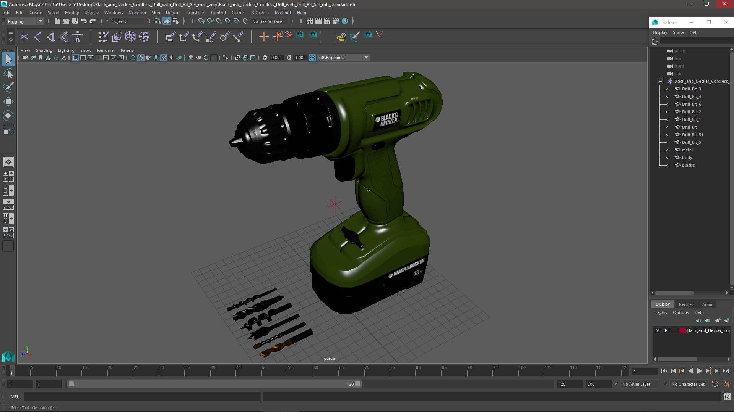Open the Script Editor icon
Viewport: 734px width, 412px height.
[x=727, y=397]
